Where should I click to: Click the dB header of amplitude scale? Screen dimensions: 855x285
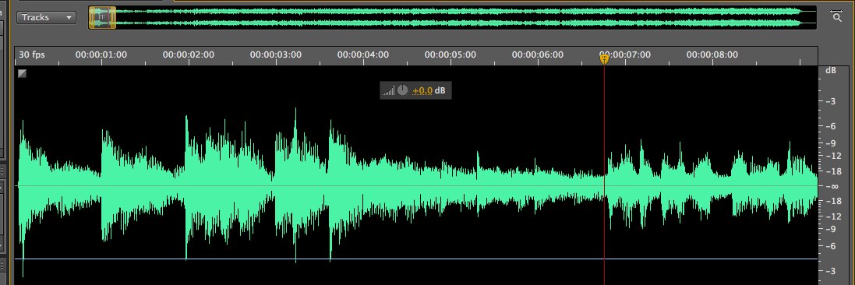831,70
